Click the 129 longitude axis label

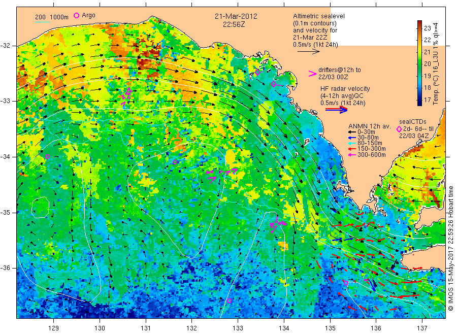(54, 328)
